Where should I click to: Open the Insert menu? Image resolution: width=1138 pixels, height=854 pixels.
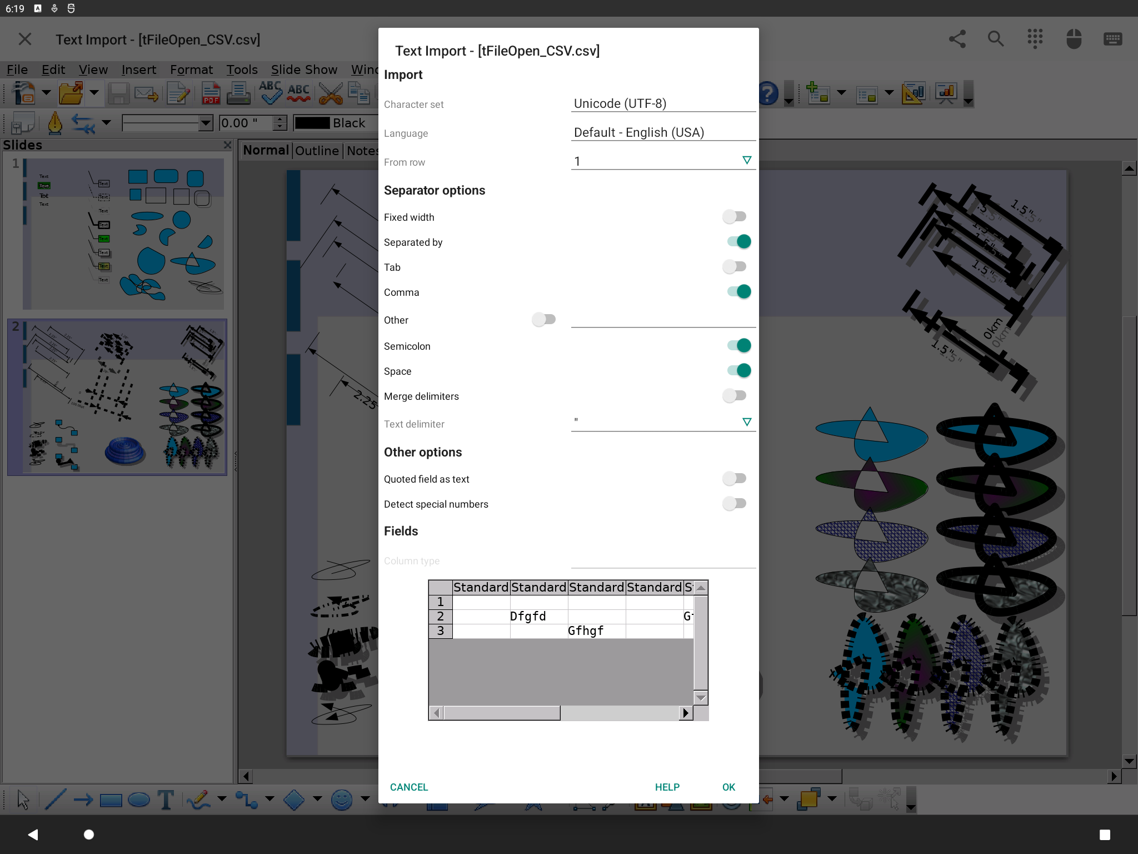(139, 69)
